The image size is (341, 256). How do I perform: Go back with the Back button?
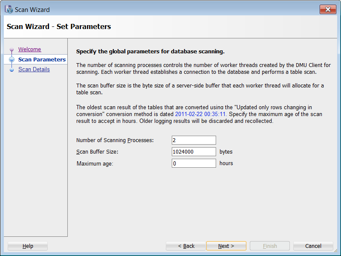[186, 246]
